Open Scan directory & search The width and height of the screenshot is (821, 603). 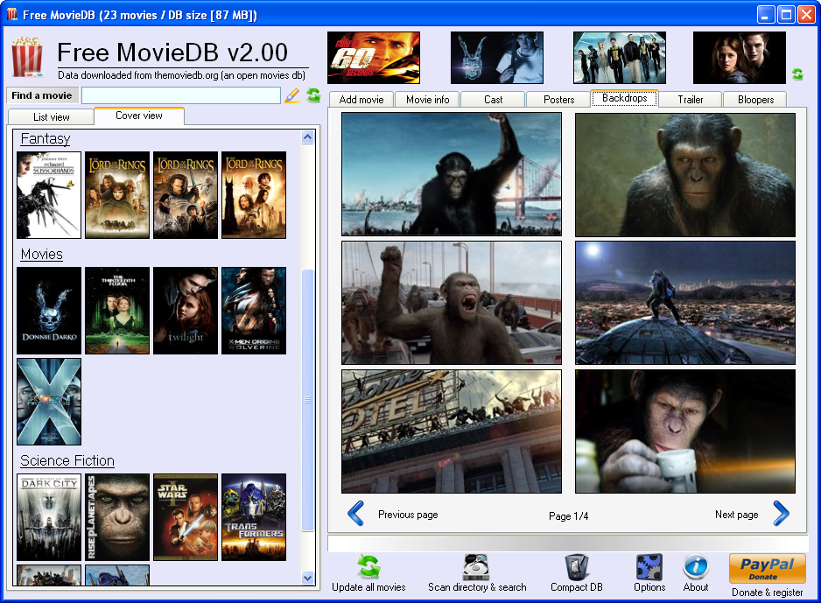(476, 567)
